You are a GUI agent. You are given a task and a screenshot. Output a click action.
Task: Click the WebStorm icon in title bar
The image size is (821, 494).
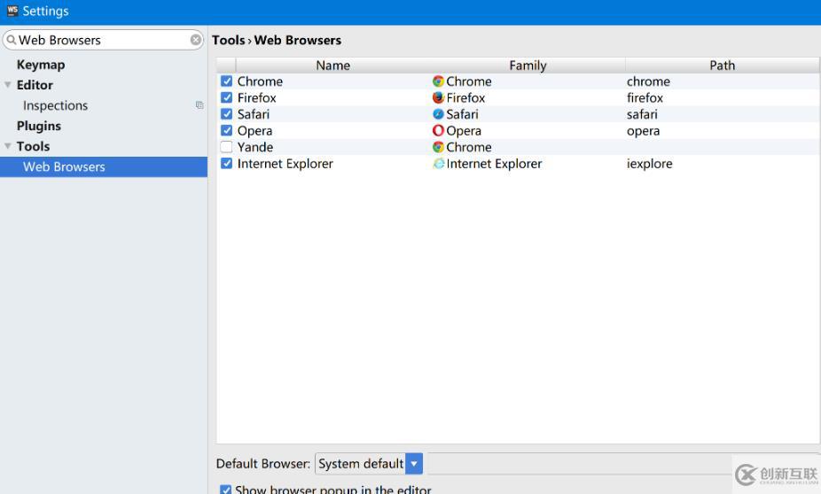pos(12,11)
